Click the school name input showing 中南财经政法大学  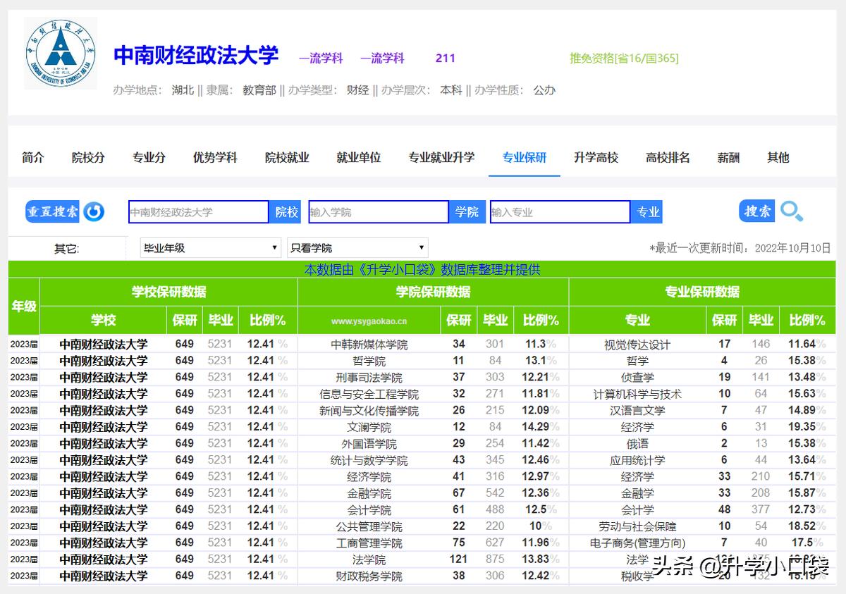coord(197,211)
